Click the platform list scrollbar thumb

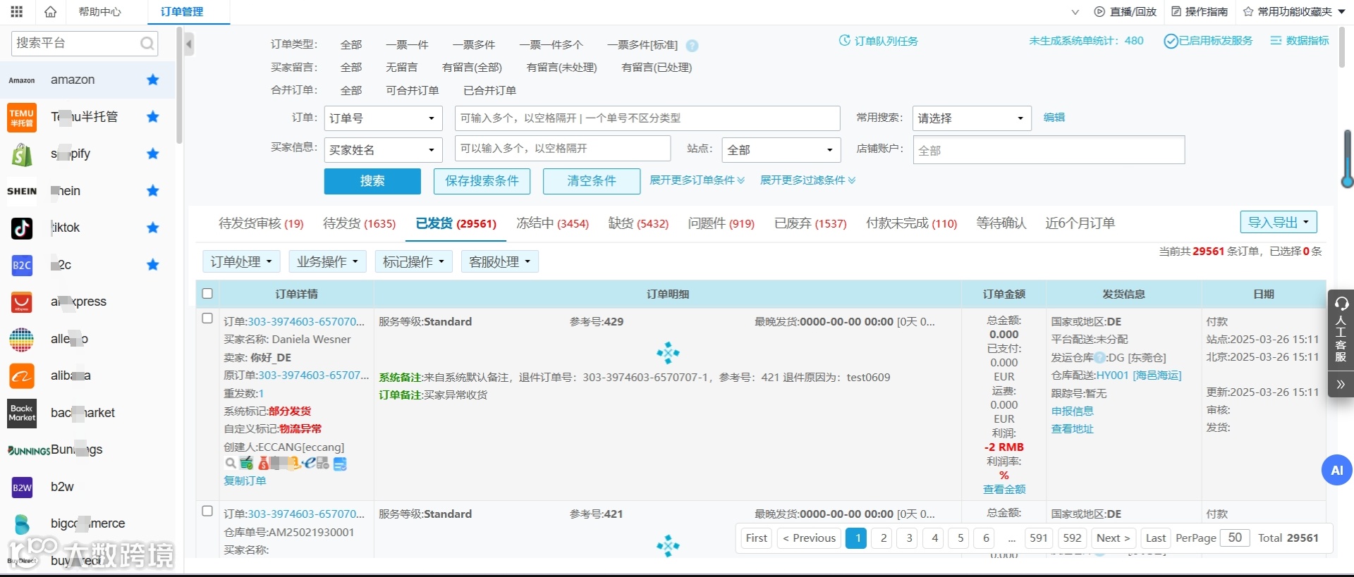click(x=179, y=85)
